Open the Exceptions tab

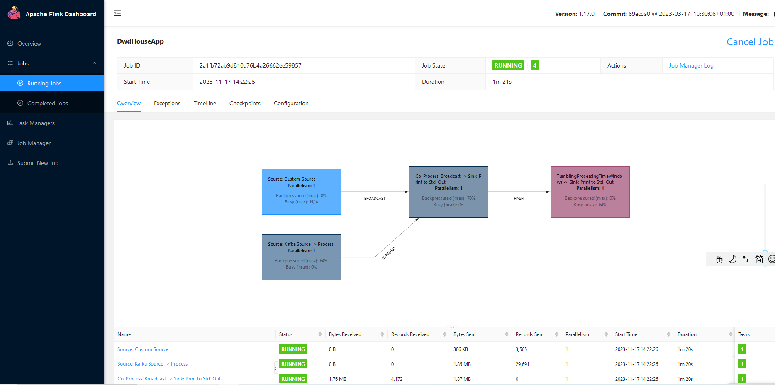(x=167, y=103)
